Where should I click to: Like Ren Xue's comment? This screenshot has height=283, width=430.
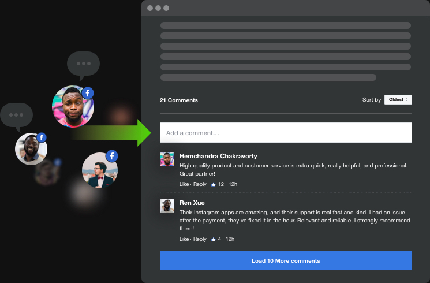(184, 239)
